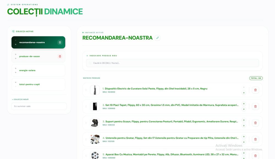Move product 2 Set 10 Placi Tapet up
The image size is (275, 159).
(x=244, y=104)
